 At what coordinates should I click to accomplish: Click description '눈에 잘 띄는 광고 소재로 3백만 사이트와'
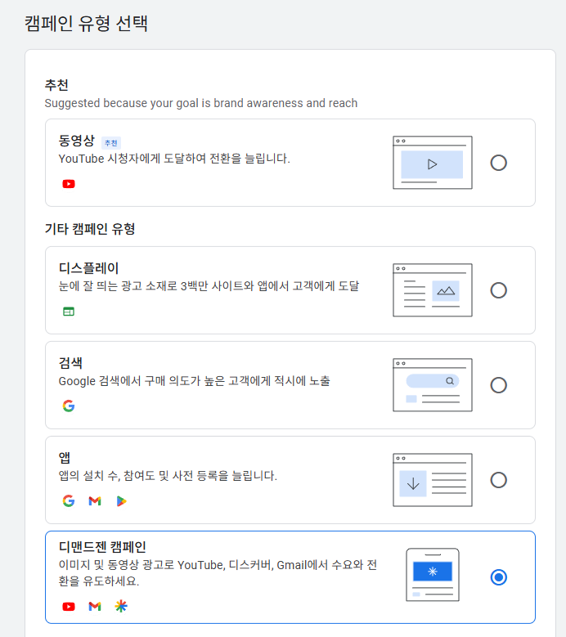(156, 286)
